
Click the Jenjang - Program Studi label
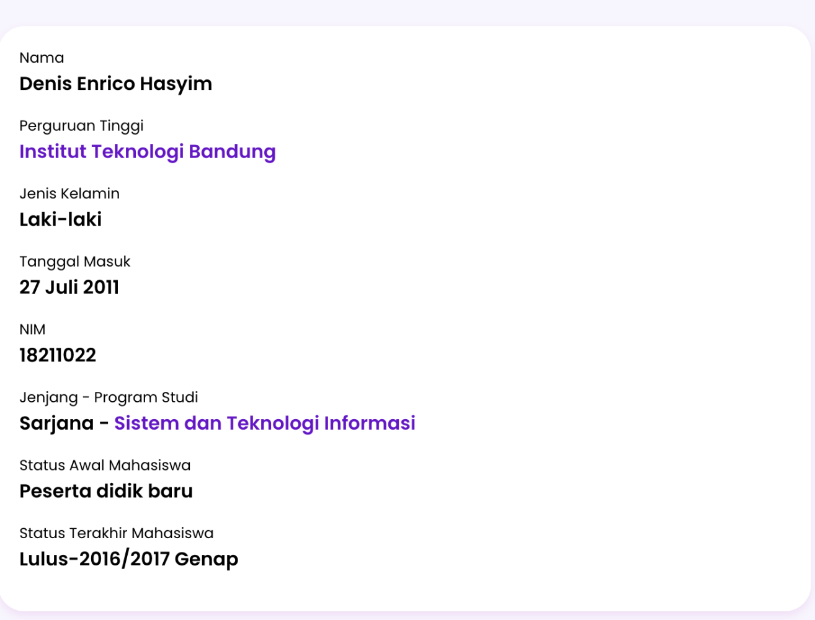click(109, 397)
